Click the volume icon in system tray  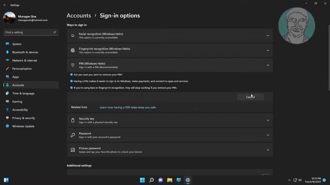(300, 180)
